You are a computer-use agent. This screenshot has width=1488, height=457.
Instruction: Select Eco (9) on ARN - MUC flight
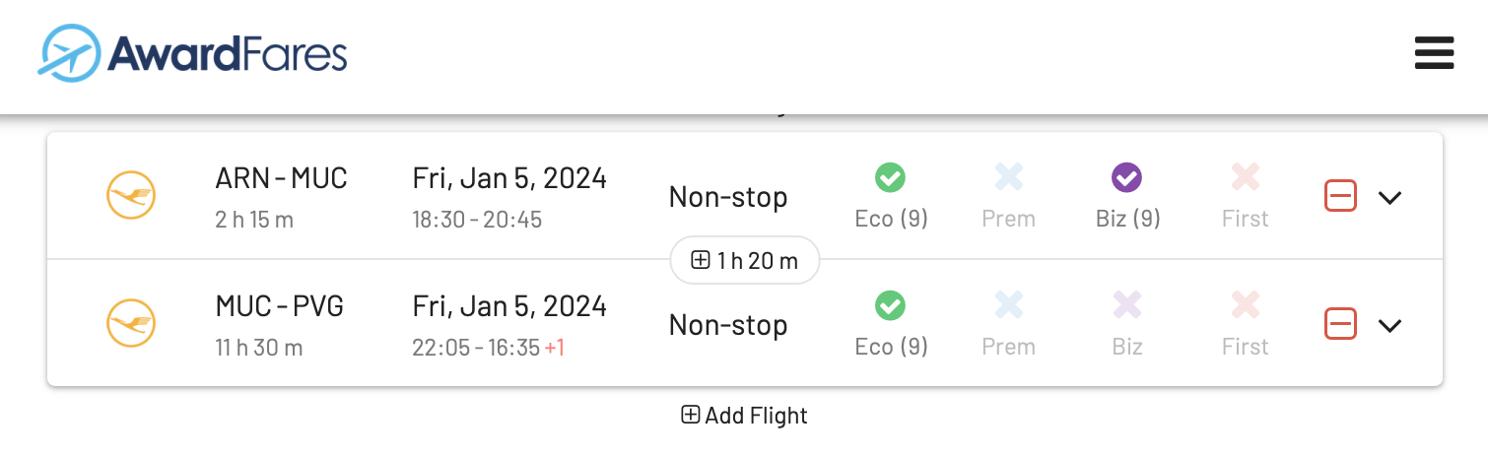[x=891, y=196]
